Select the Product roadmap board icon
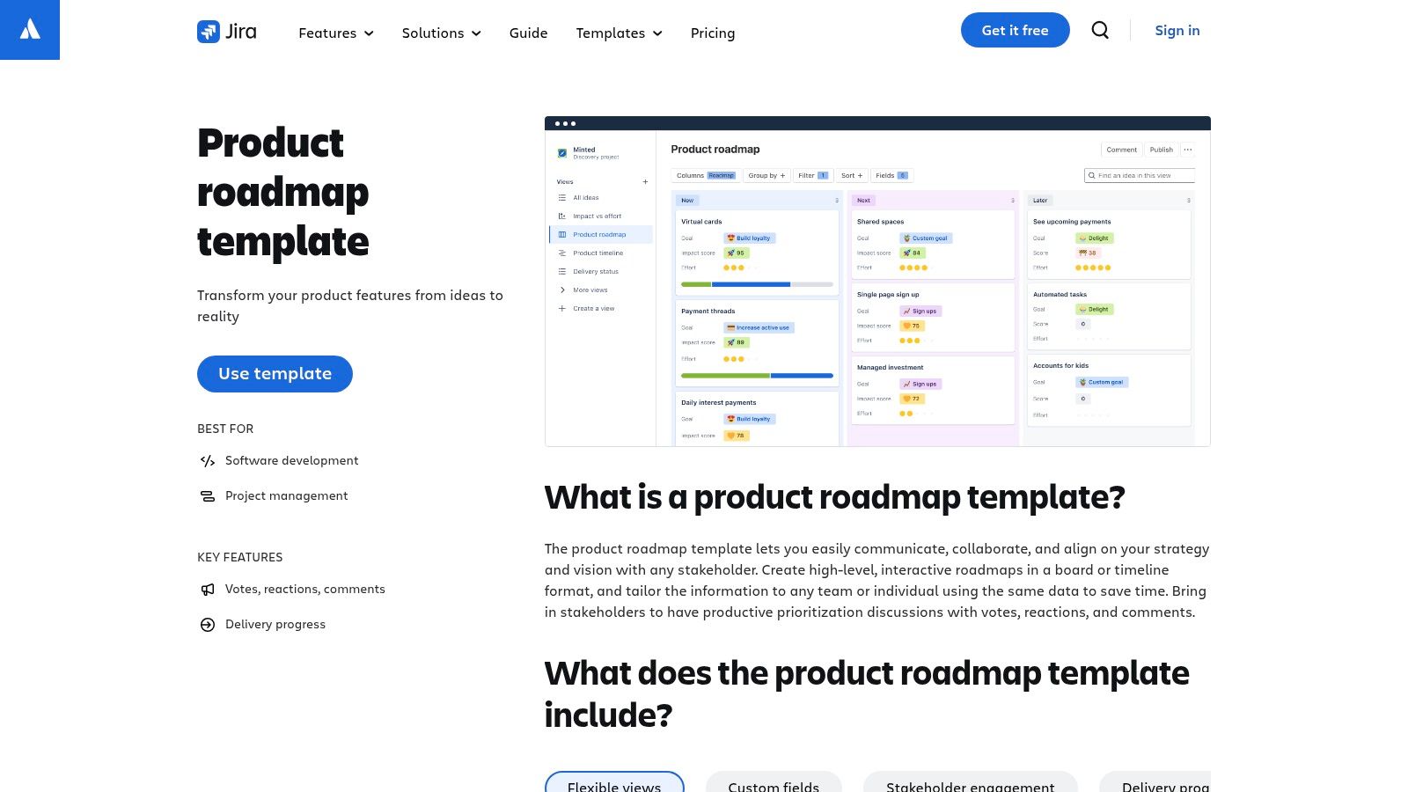 (x=562, y=234)
